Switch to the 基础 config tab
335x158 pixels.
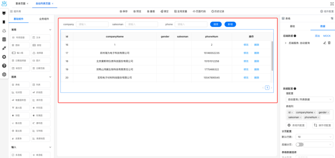click(292, 26)
